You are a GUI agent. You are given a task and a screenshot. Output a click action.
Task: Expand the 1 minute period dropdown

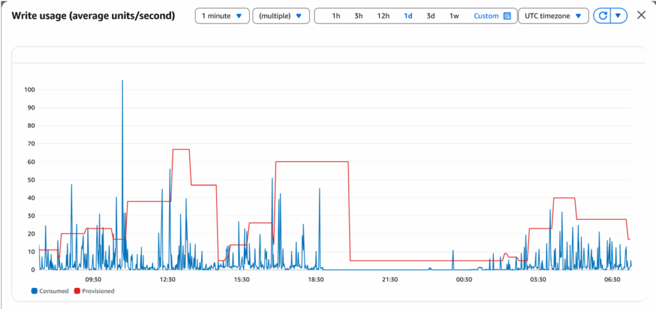222,16
